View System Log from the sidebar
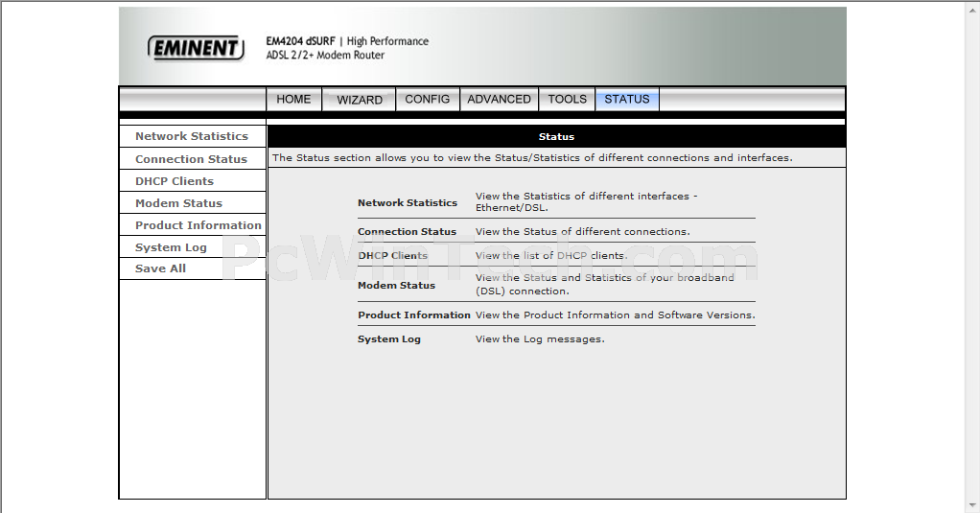Image resolution: width=980 pixels, height=513 pixels. 171,247
